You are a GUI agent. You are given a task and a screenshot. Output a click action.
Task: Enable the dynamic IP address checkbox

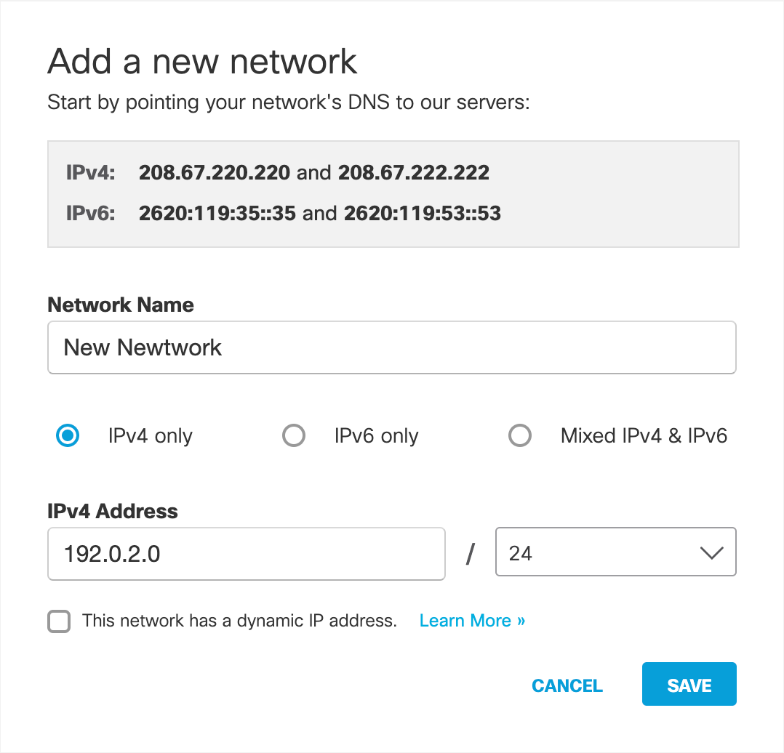tap(59, 621)
